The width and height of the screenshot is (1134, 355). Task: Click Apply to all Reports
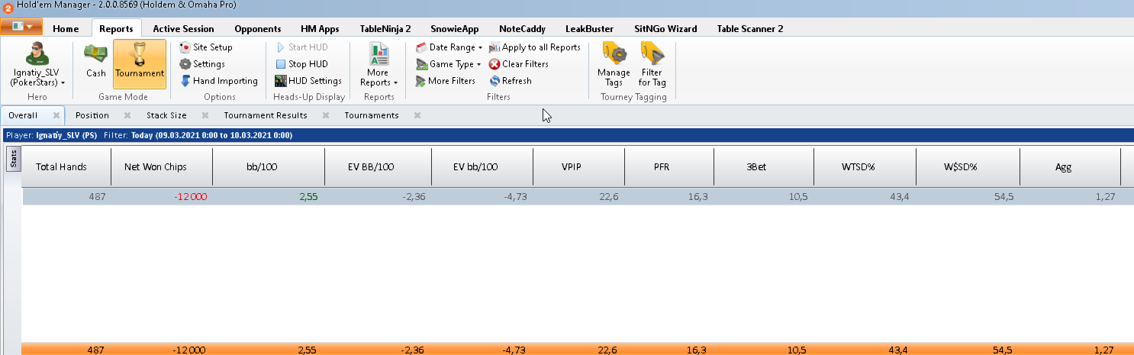tap(535, 47)
